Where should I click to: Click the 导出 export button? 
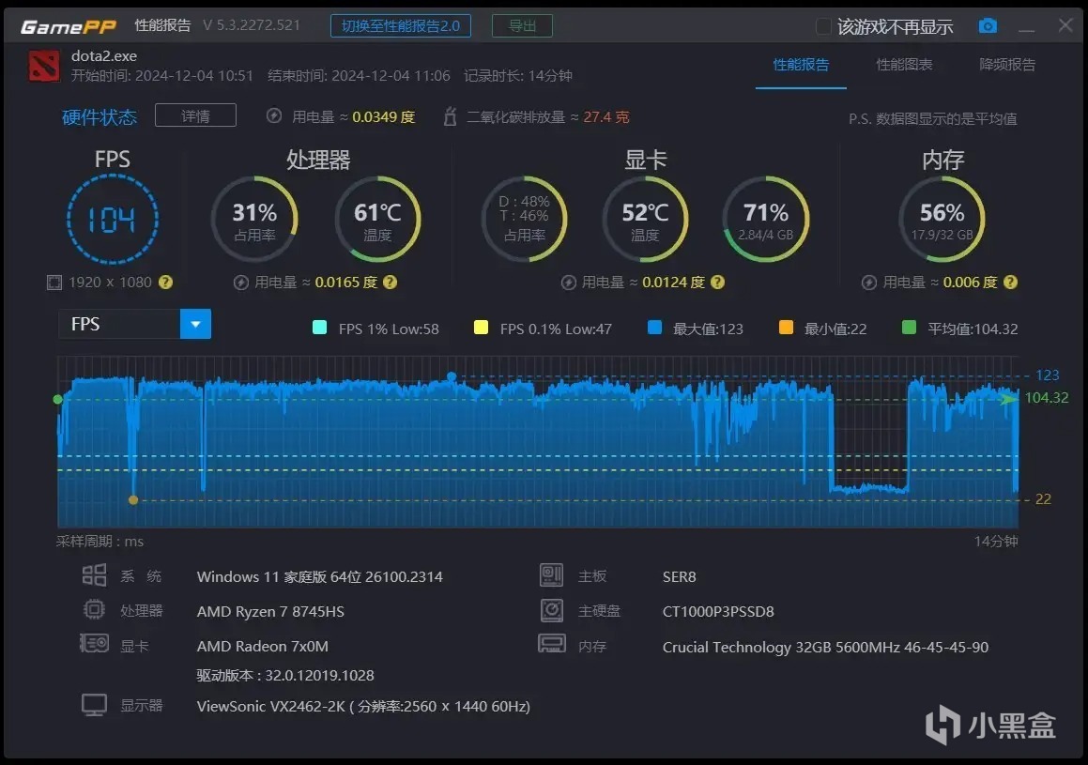tap(522, 25)
